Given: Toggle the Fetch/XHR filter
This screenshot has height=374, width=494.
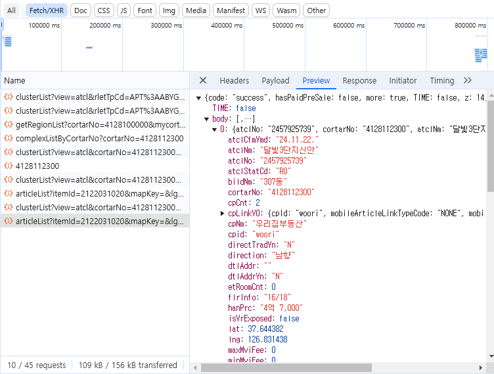Looking at the screenshot, I should tap(46, 11).
